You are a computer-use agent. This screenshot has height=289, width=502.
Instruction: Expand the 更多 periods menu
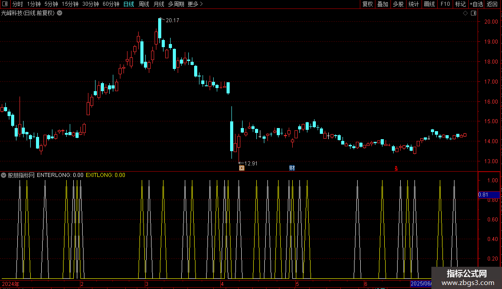pos(195,4)
